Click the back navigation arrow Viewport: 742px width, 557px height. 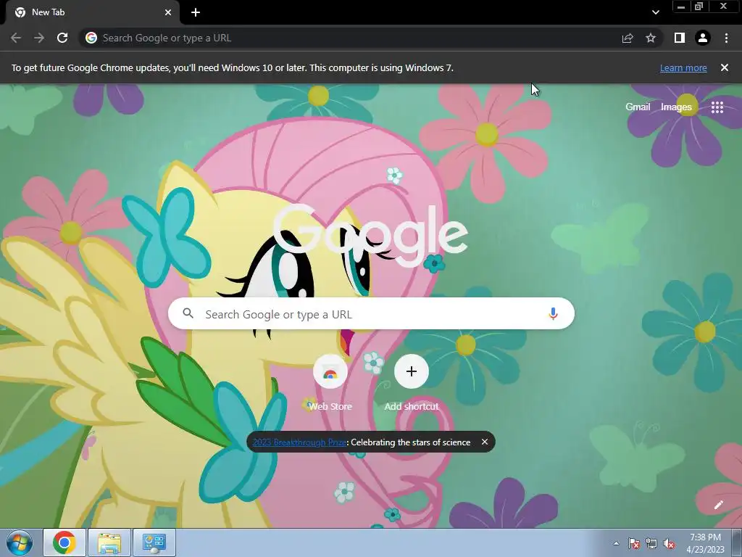(16, 38)
